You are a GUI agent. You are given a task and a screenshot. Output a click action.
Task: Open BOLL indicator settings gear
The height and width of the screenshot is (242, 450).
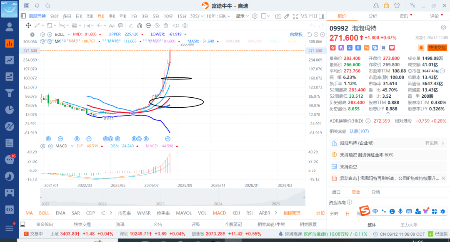[x=43, y=35]
